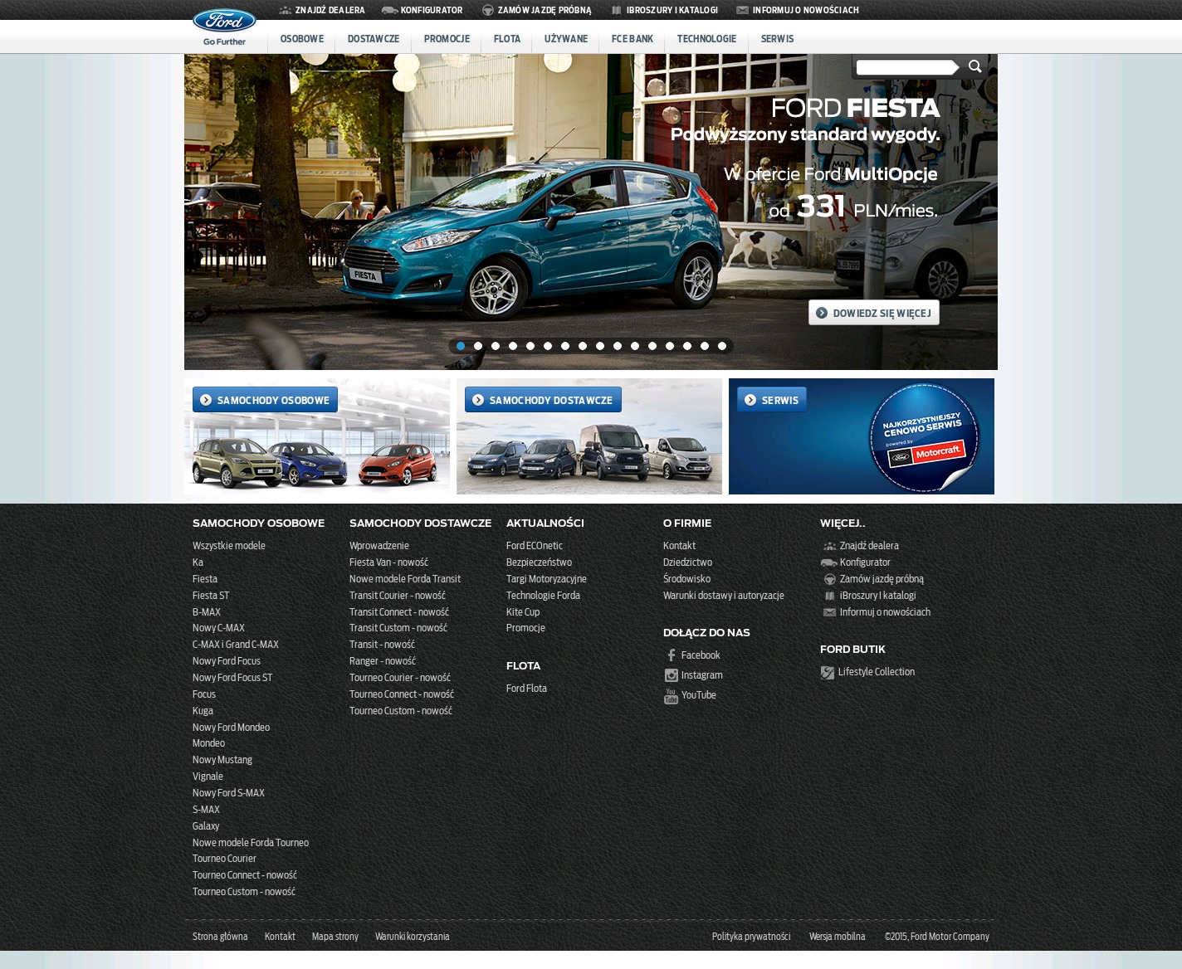Switch to Wersja mobilna link

click(x=837, y=937)
